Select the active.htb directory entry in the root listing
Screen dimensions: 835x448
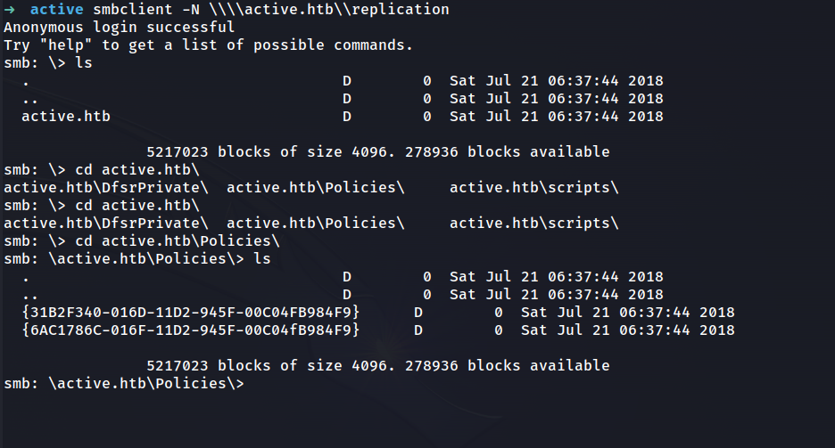[x=66, y=116]
